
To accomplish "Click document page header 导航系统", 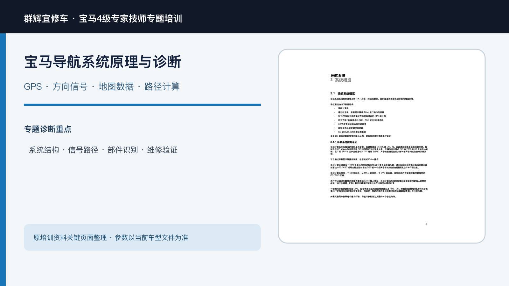I will pos(338,76).
